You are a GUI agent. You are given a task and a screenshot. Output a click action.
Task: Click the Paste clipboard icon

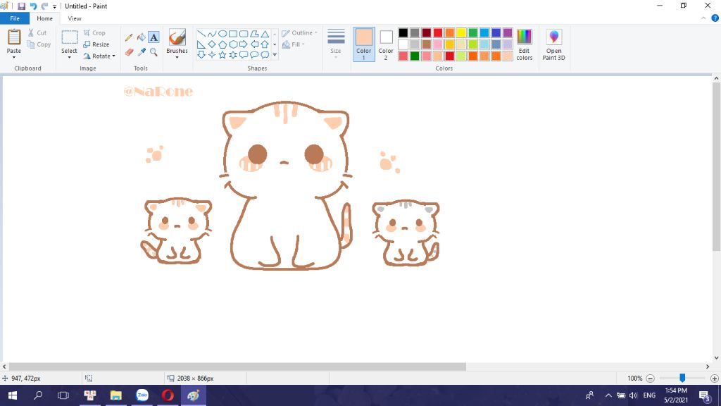point(14,37)
